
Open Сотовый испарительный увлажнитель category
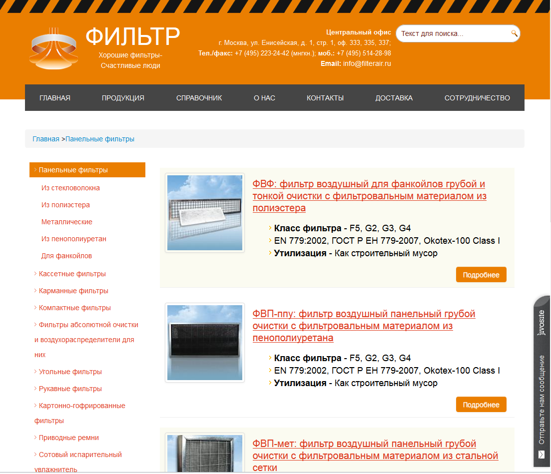click(x=78, y=462)
